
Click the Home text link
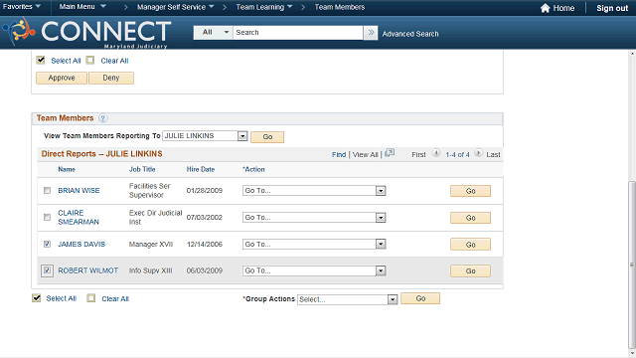tap(563, 8)
